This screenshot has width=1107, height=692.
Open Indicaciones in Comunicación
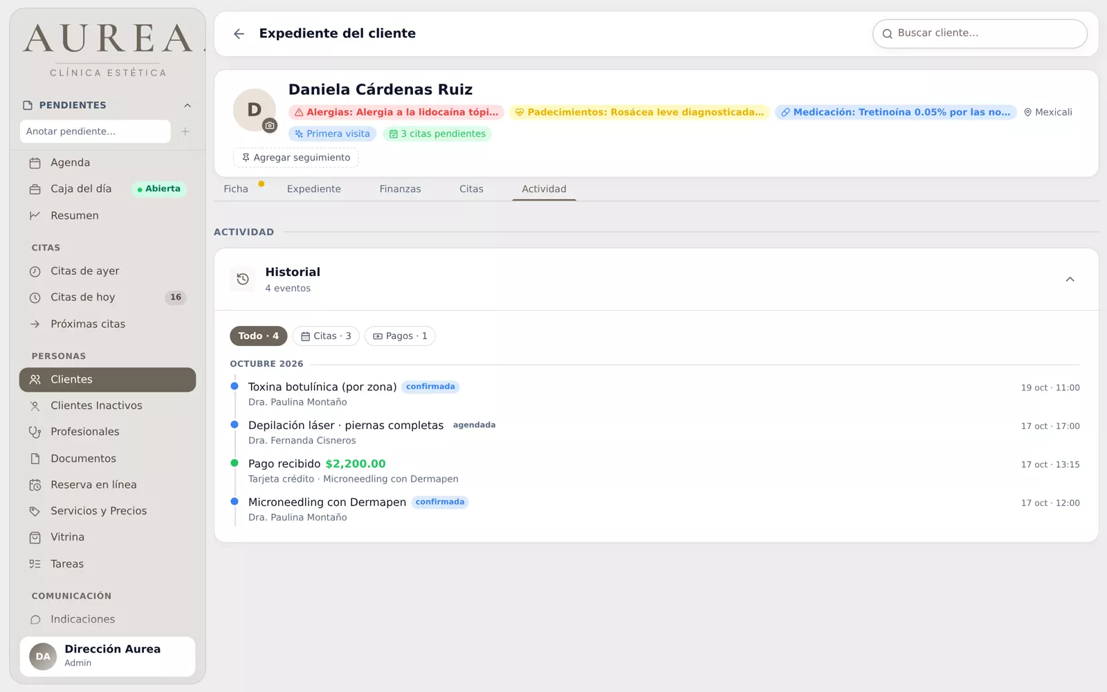point(107,619)
